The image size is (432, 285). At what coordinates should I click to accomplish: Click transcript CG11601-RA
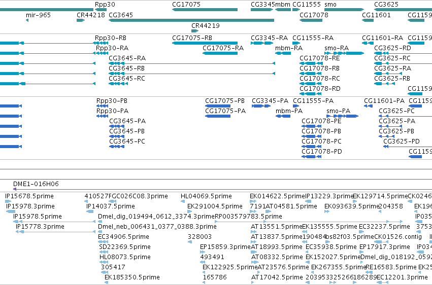pyautogui.click(x=382, y=38)
